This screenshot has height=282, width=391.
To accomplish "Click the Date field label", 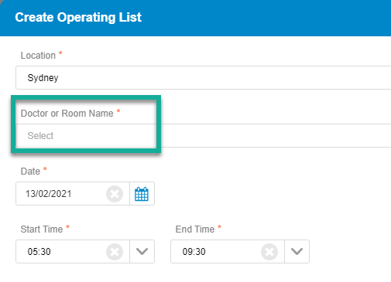I will pos(30,172).
